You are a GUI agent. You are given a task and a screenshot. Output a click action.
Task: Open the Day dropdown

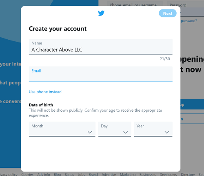pyautogui.click(x=115, y=129)
